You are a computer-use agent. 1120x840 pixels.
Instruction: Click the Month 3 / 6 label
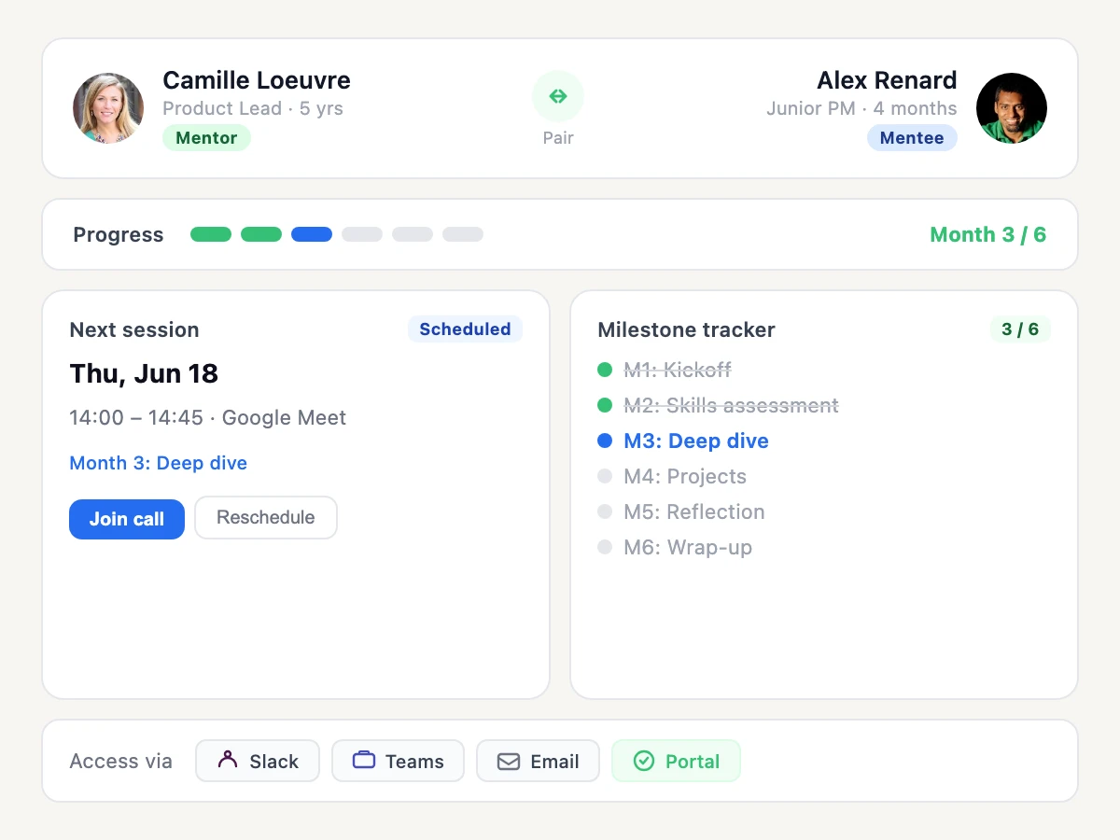(x=988, y=234)
